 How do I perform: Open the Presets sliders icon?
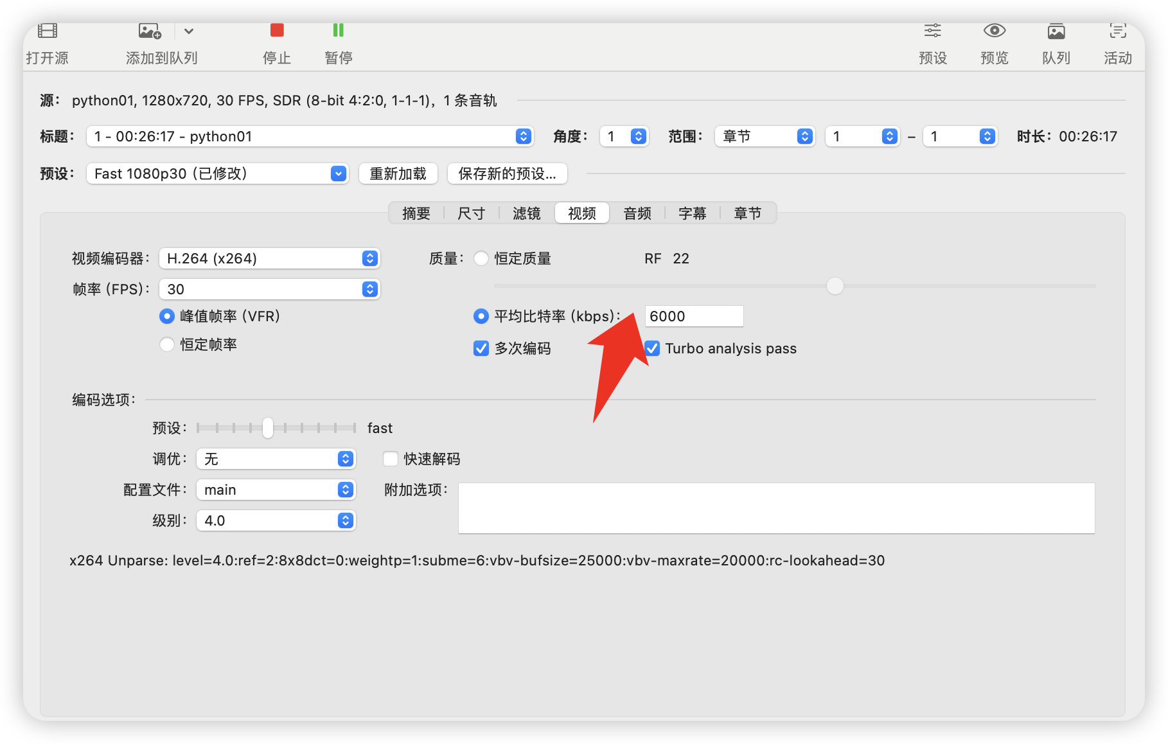tap(933, 31)
